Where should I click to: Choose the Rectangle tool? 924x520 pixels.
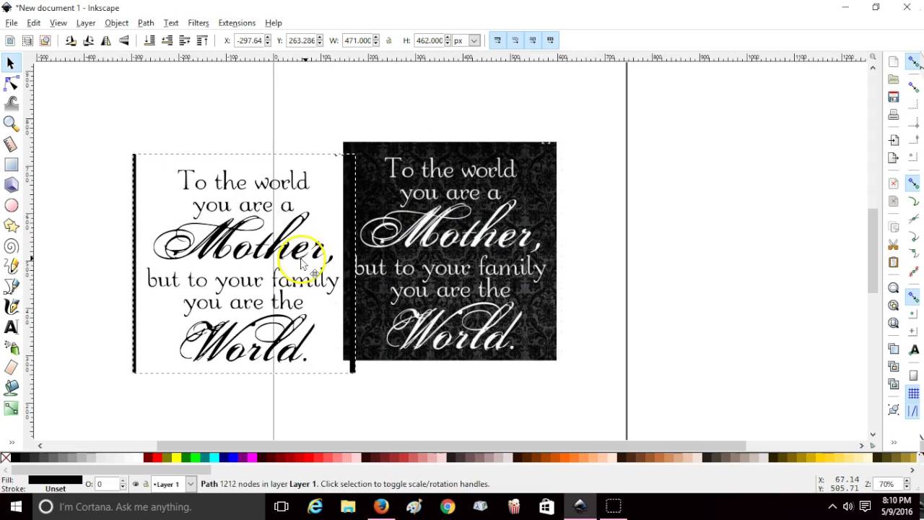tap(11, 165)
